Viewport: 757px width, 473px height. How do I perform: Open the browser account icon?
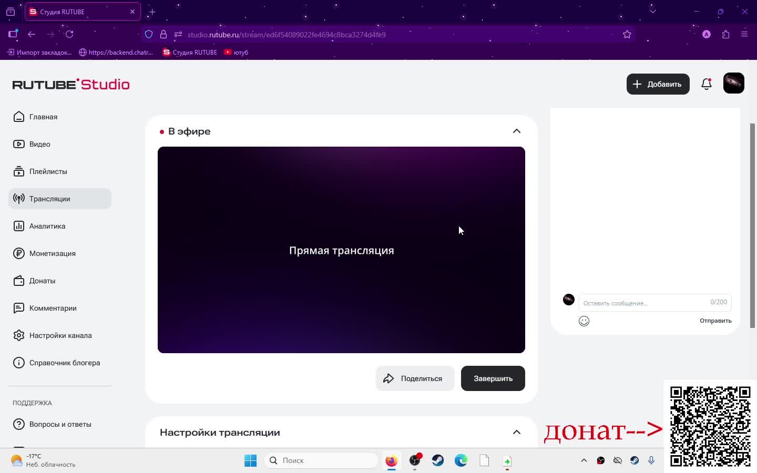tap(707, 34)
